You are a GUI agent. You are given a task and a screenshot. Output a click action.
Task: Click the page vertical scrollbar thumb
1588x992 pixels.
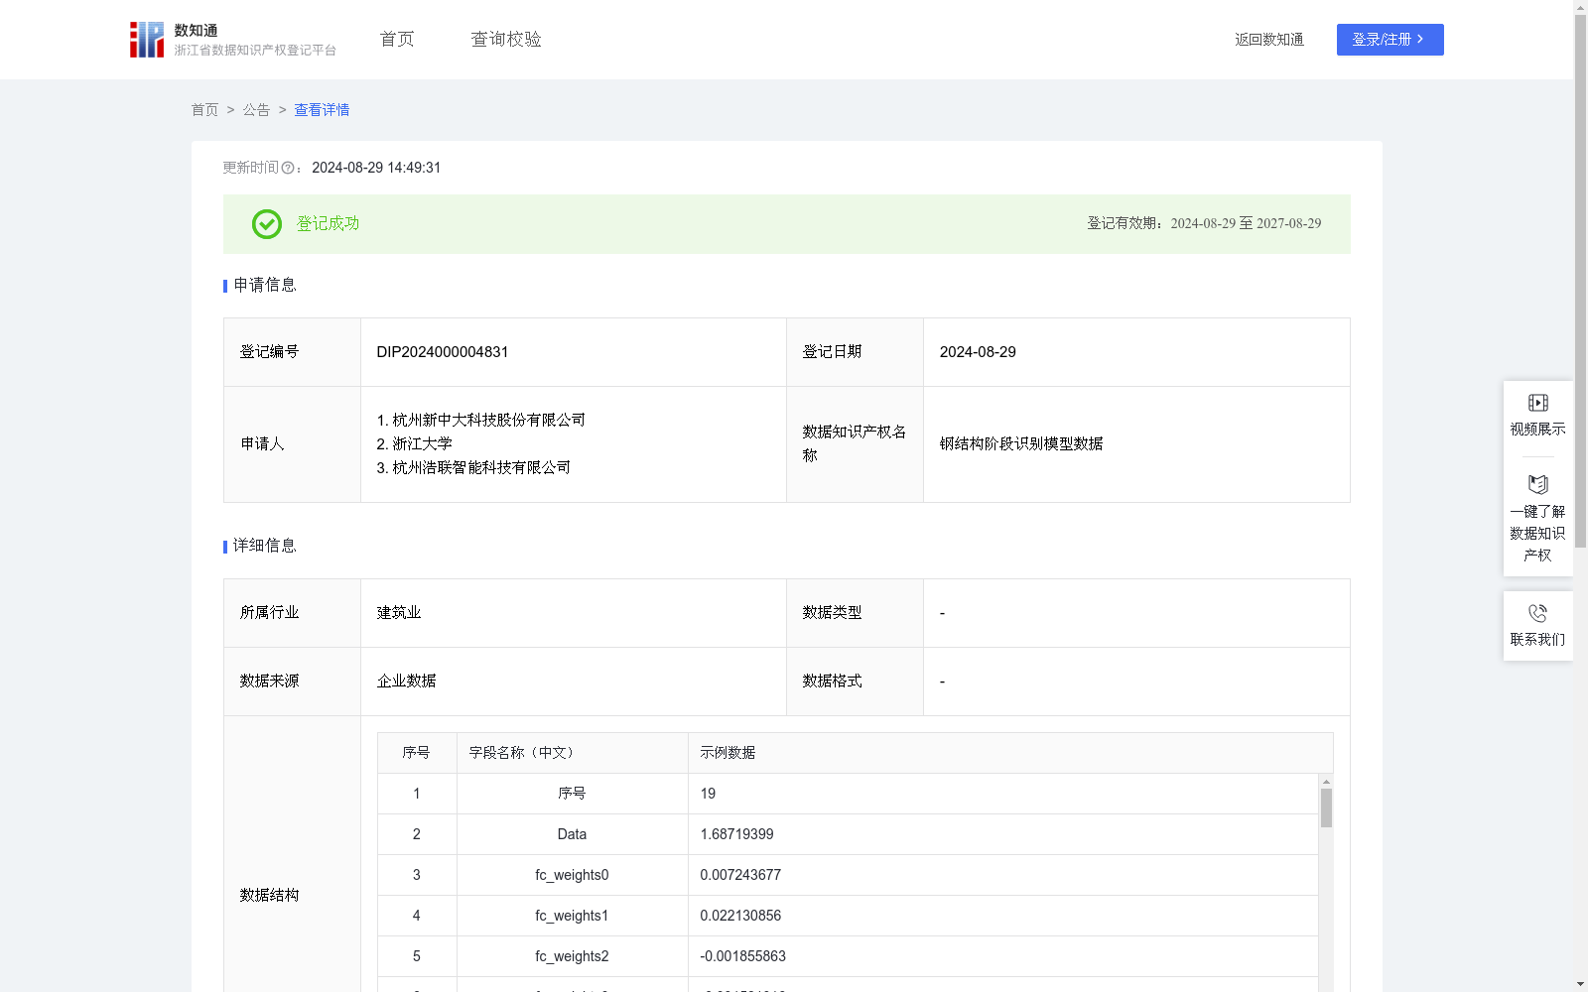click(1580, 281)
